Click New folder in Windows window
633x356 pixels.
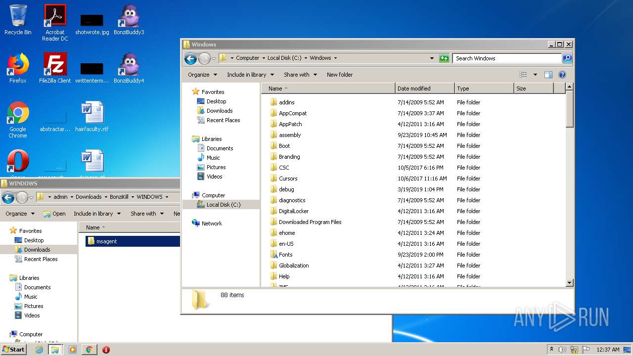coord(340,75)
